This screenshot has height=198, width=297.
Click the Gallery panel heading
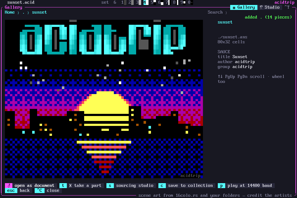(13, 7)
